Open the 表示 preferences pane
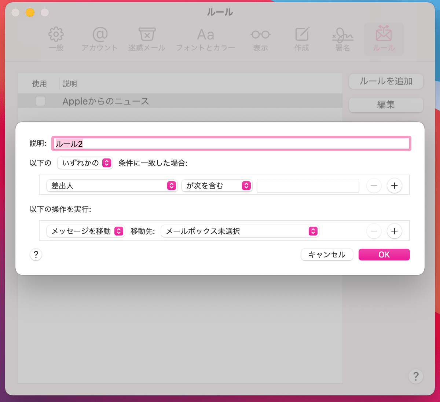Screen dimensions: 440x402 (260, 39)
